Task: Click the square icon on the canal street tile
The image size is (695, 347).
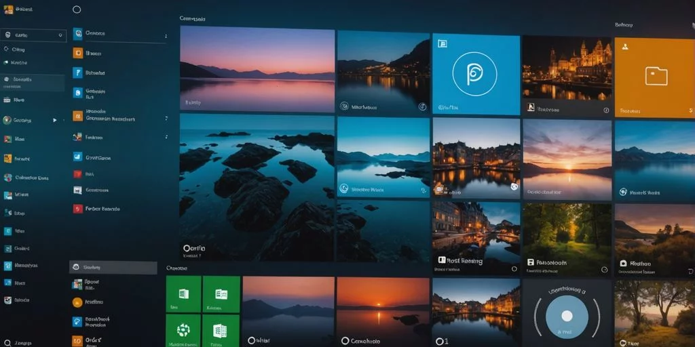Action: [x=441, y=260]
